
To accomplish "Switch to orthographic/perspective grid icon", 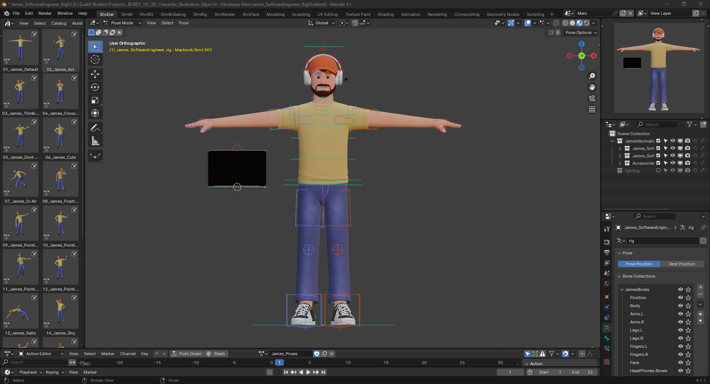I will (592, 109).
